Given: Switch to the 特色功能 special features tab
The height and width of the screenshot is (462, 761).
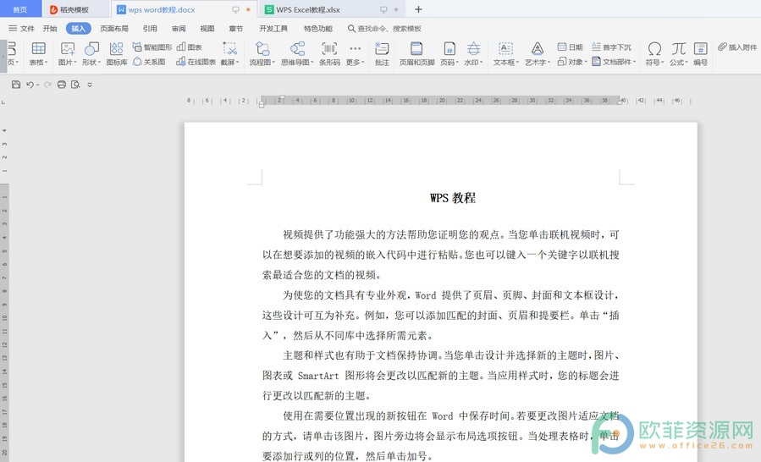Looking at the screenshot, I should [x=318, y=29].
